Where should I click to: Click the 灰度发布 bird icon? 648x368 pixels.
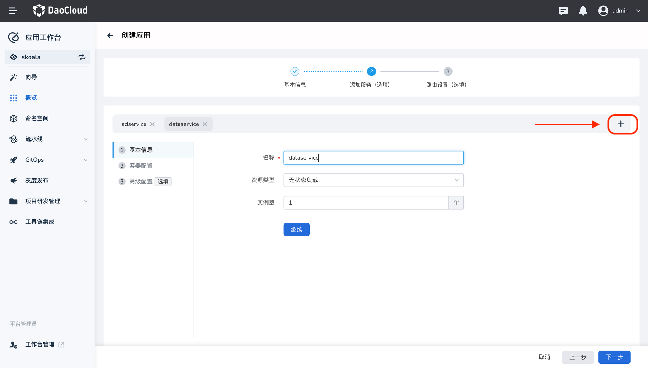point(13,181)
